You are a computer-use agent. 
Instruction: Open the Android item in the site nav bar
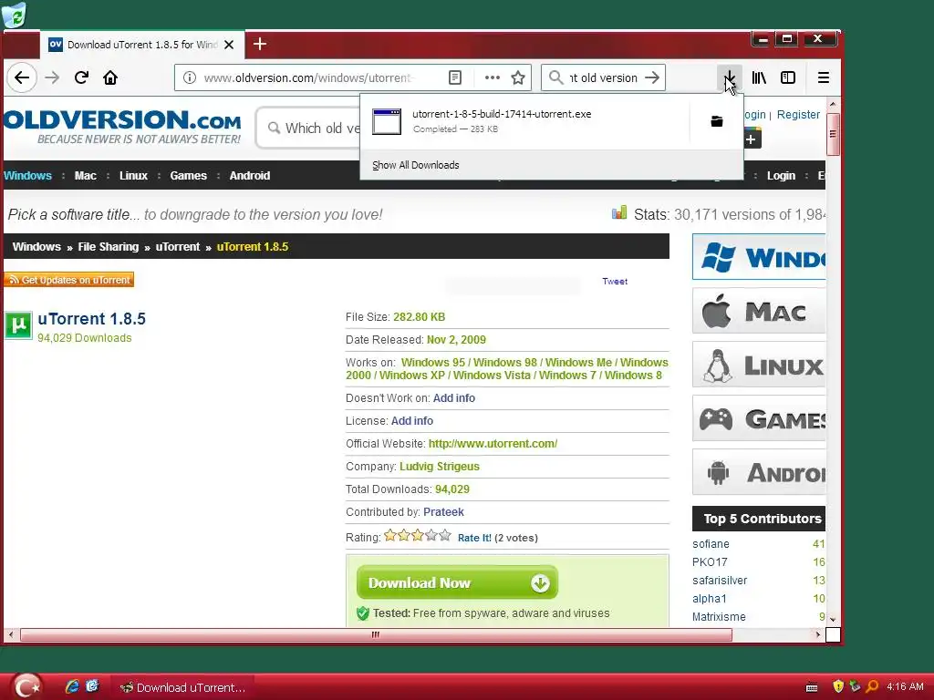250,176
